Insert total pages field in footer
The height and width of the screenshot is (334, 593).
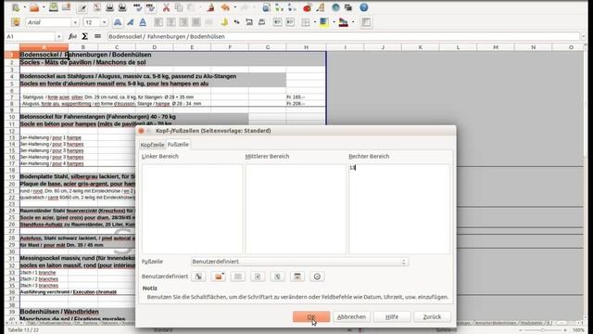click(x=277, y=276)
